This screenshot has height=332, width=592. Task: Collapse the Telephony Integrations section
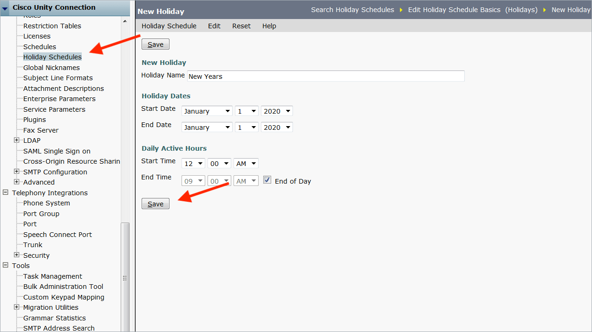coord(6,192)
